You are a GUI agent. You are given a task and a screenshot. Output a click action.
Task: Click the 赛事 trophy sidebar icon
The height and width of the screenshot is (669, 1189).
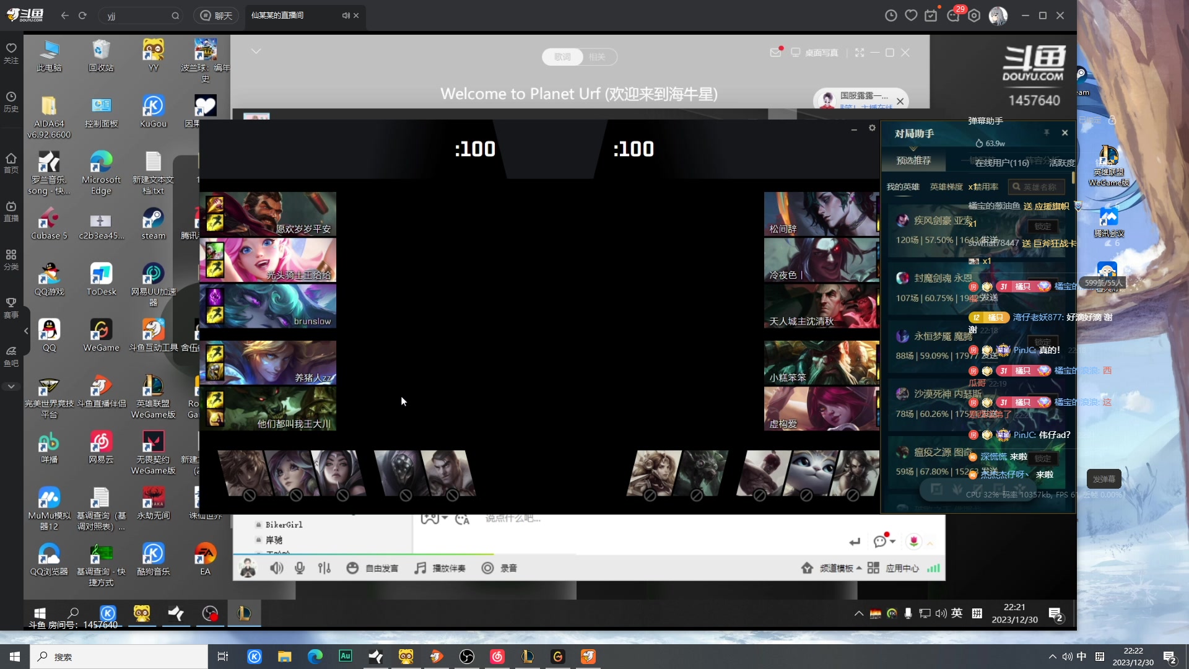pyautogui.click(x=11, y=307)
